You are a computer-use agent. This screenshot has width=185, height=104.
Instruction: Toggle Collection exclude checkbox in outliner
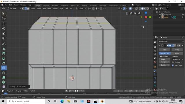click(x=160, y=15)
